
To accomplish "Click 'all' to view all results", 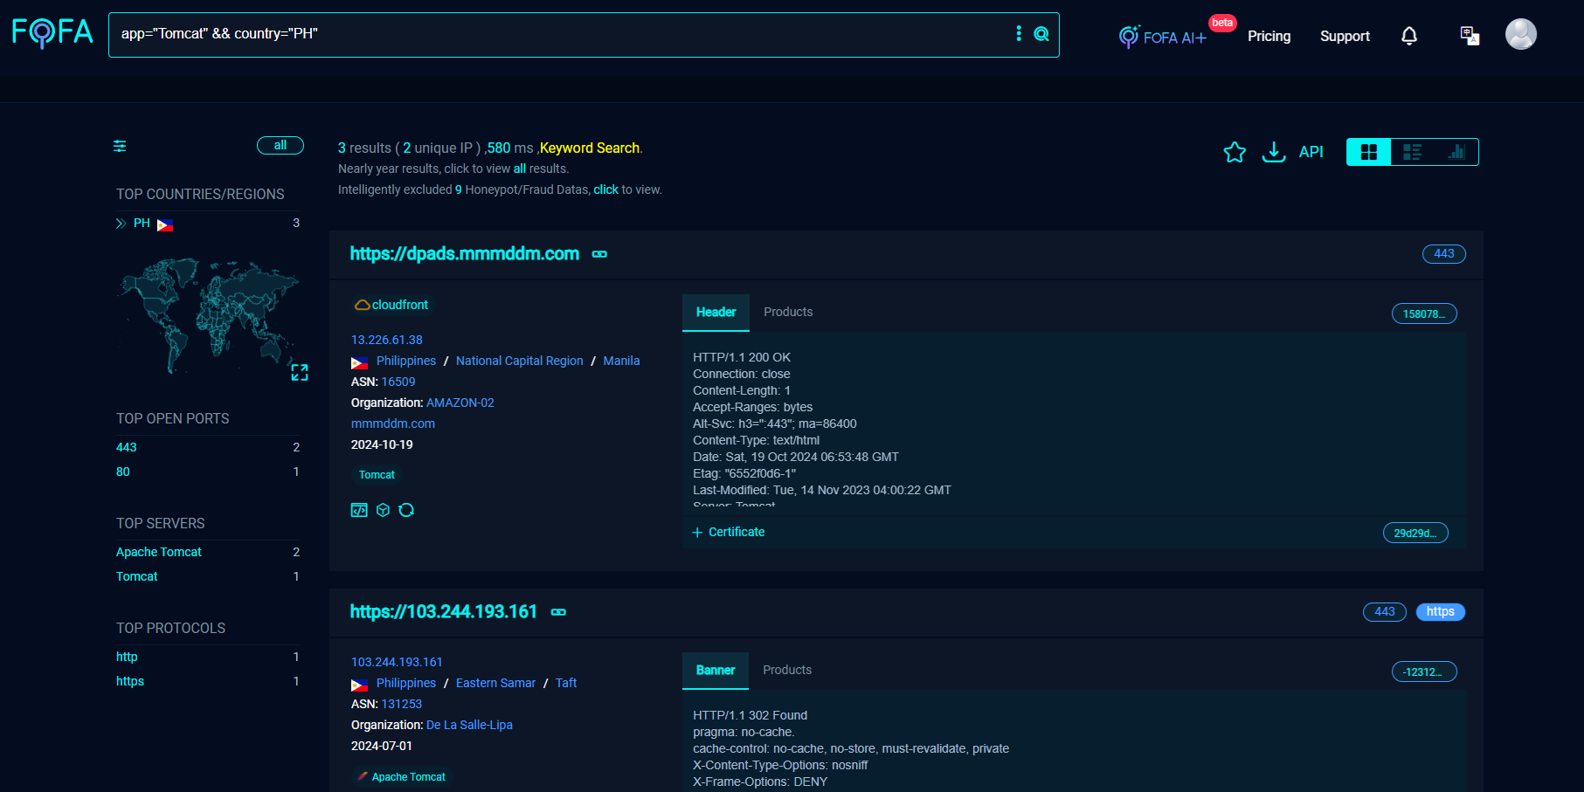I will [x=520, y=169].
